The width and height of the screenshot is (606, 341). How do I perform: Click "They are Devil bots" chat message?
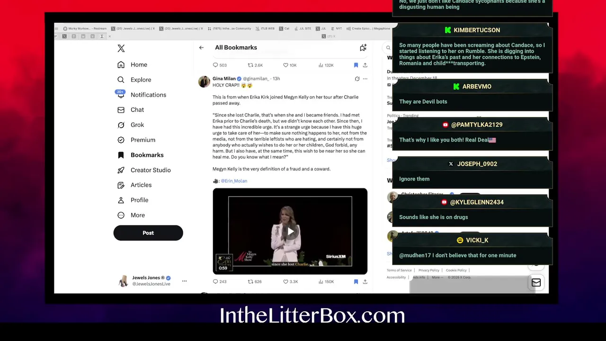tap(423, 101)
